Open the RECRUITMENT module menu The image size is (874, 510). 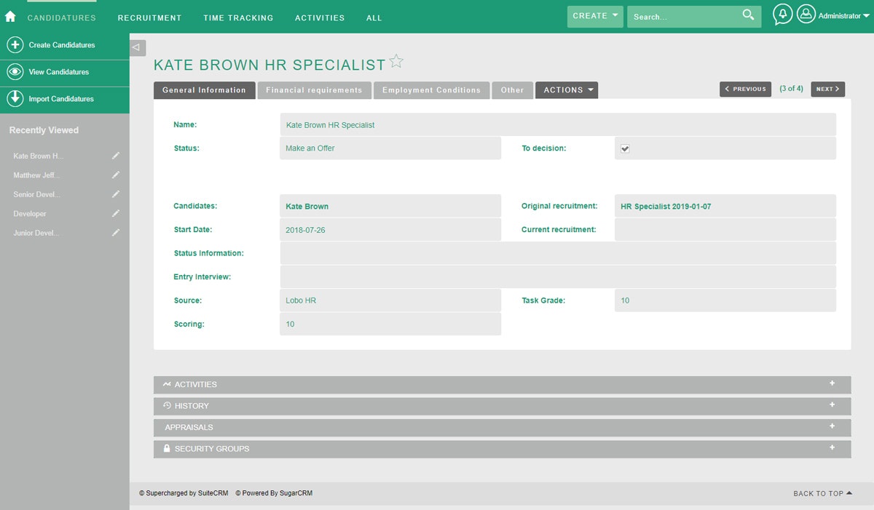(149, 18)
